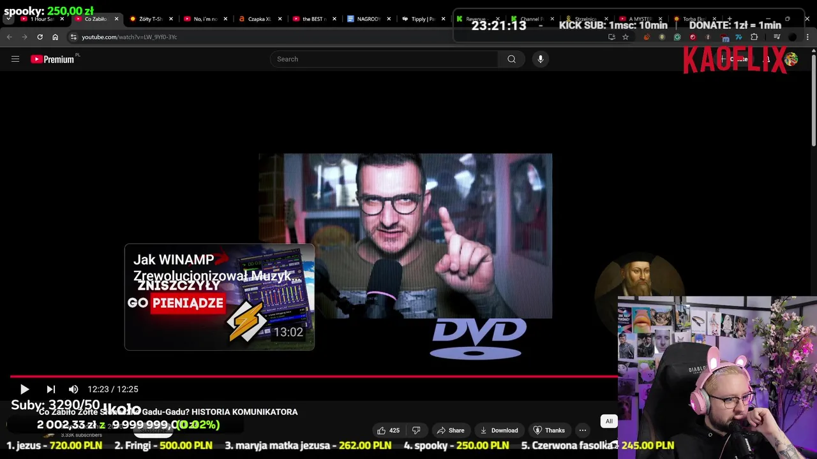817x459 pixels.
Task: Play the paused video
Action: pyautogui.click(x=24, y=389)
